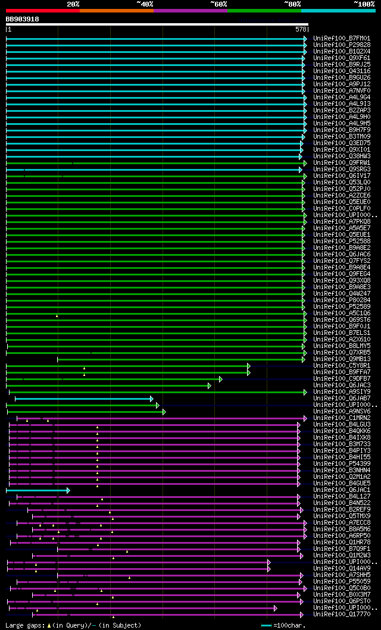Select the UniRef100_B4LGU3 label
Viewport: 381px width, 630px height.
342,425
